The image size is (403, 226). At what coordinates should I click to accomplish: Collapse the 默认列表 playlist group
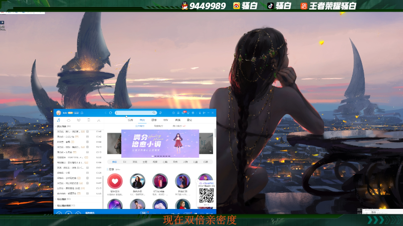point(56,127)
